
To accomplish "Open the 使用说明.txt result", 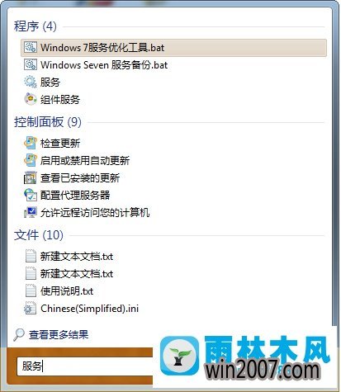I will [x=67, y=291].
